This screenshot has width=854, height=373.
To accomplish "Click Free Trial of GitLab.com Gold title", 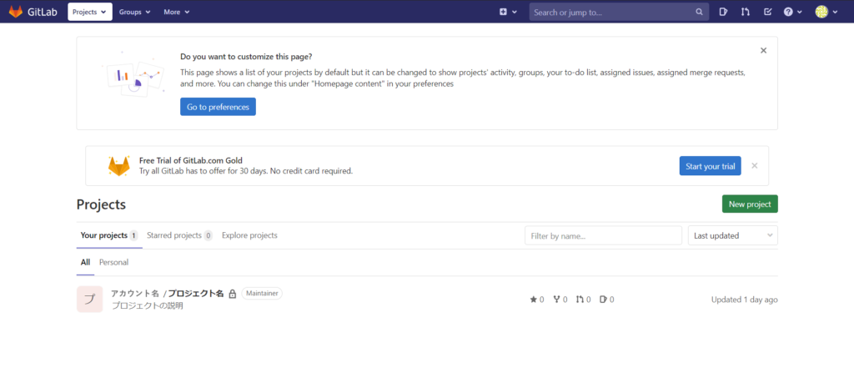I will 191,160.
